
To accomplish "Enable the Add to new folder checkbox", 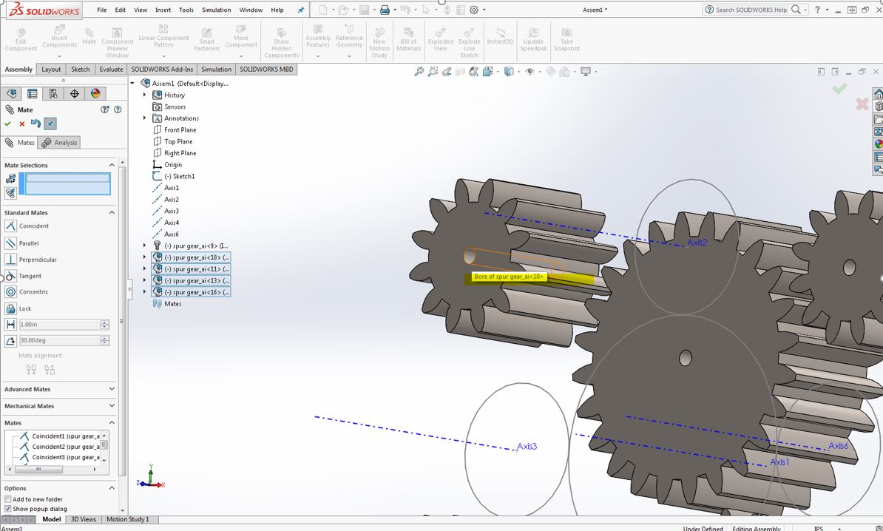I will [x=8, y=500].
